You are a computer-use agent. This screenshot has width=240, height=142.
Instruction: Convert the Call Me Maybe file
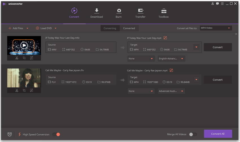(x=218, y=80)
